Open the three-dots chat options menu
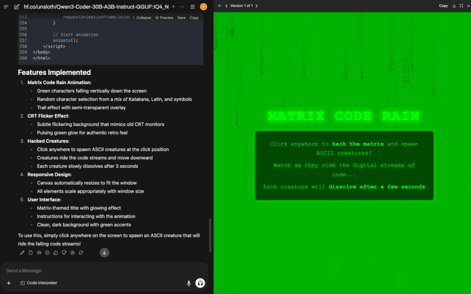Screen dimensions: 471x294 (182, 6)
